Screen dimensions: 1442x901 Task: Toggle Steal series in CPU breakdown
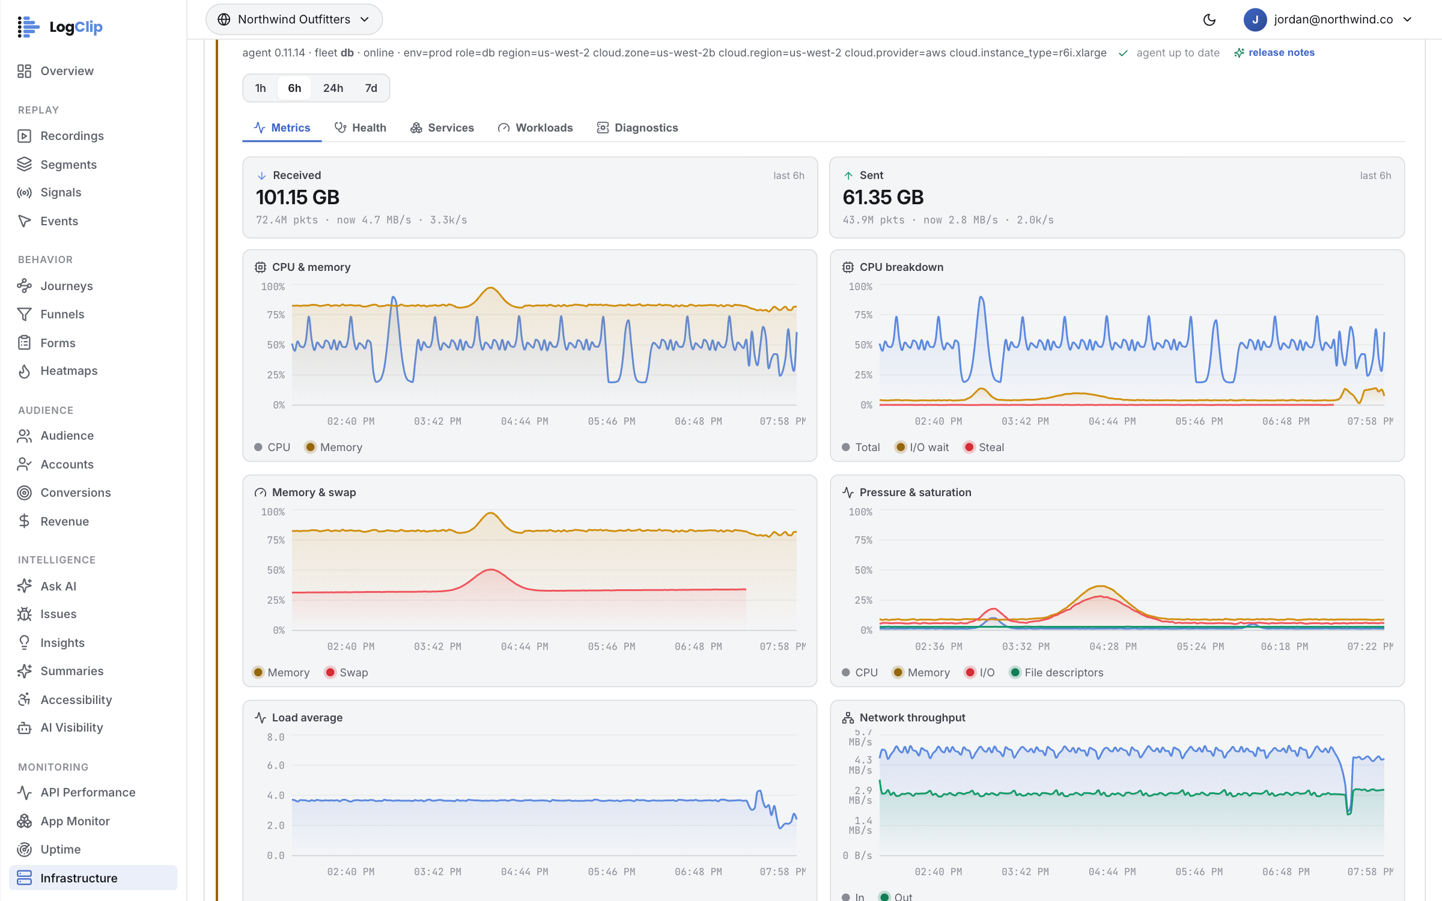click(x=984, y=447)
